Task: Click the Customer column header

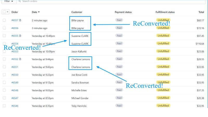Action: pyautogui.click(x=77, y=12)
